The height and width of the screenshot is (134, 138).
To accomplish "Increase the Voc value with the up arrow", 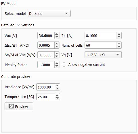I will click(x=57, y=34).
